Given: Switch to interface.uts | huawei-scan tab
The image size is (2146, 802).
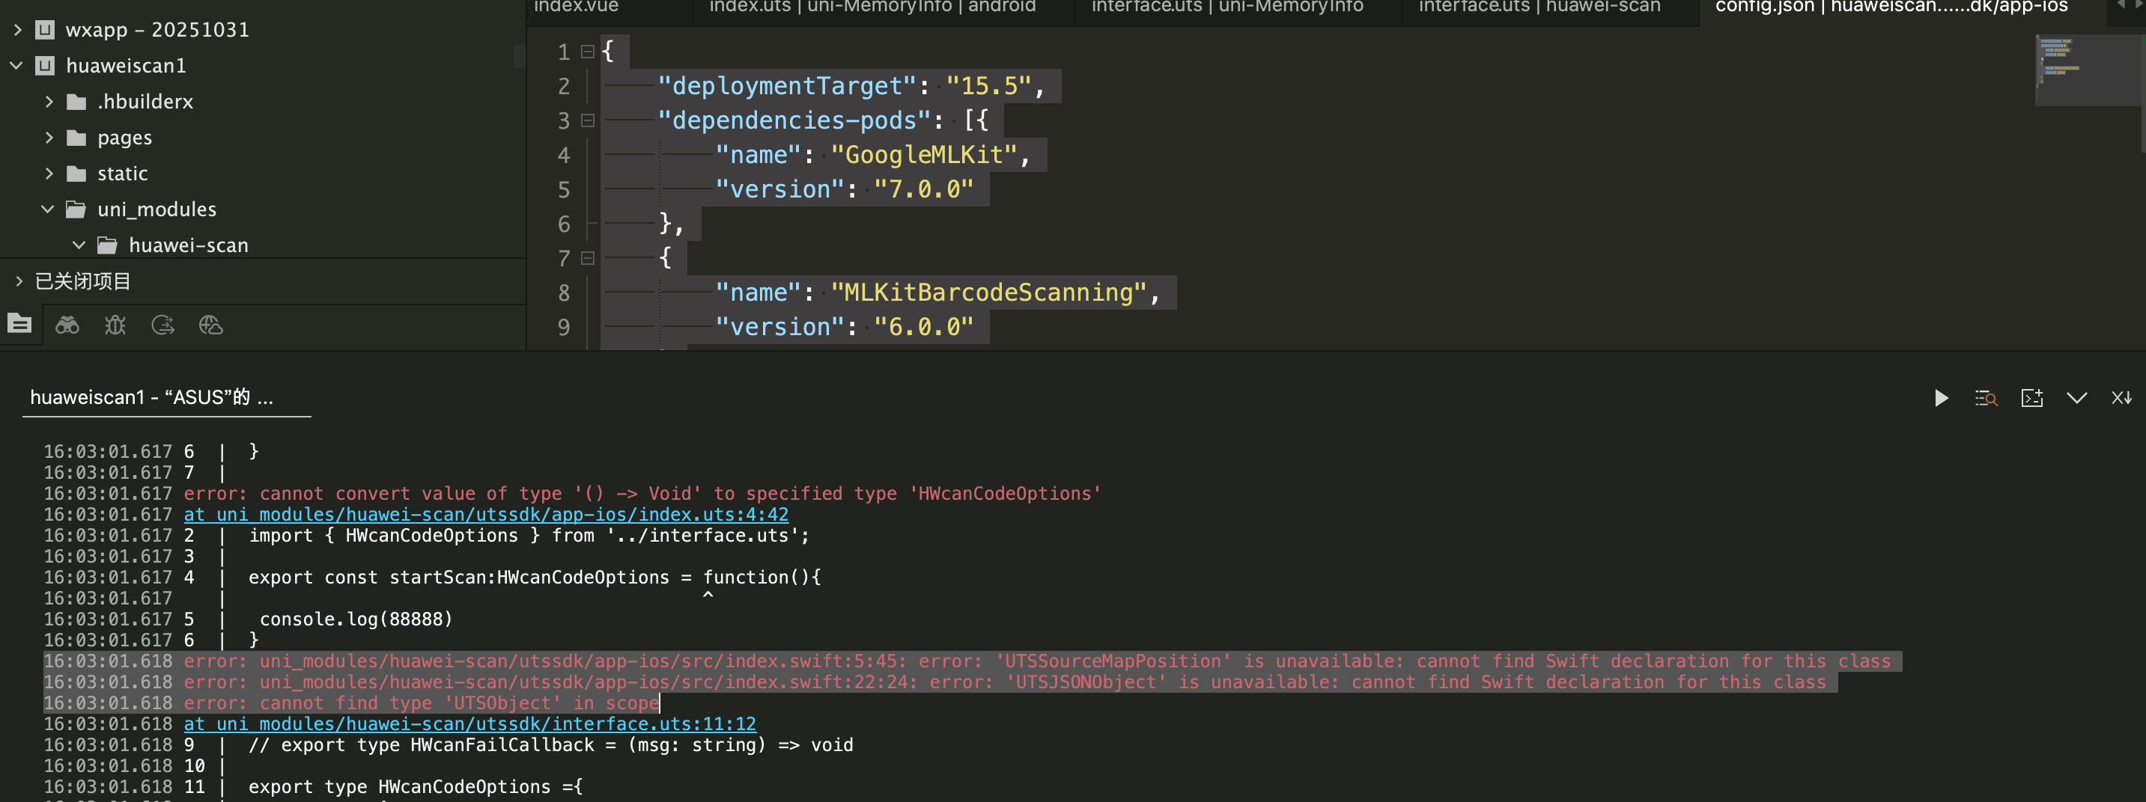Looking at the screenshot, I should pos(1539,7).
